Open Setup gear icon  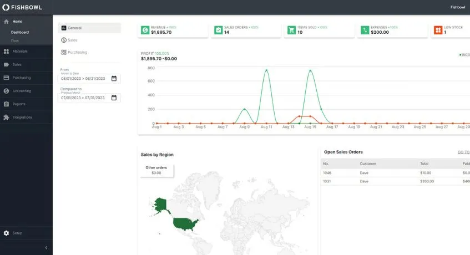pyautogui.click(x=6, y=233)
